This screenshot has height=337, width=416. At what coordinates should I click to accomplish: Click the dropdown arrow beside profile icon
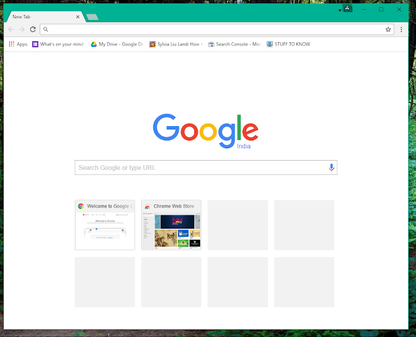(x=340, y=10)
